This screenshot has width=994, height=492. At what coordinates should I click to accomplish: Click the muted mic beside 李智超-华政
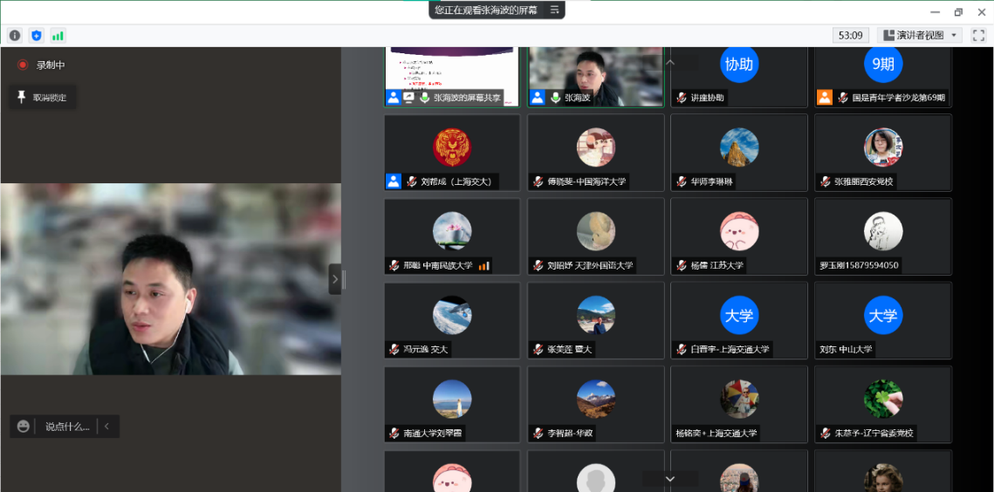pyautogui.click(x=538, y=434)
